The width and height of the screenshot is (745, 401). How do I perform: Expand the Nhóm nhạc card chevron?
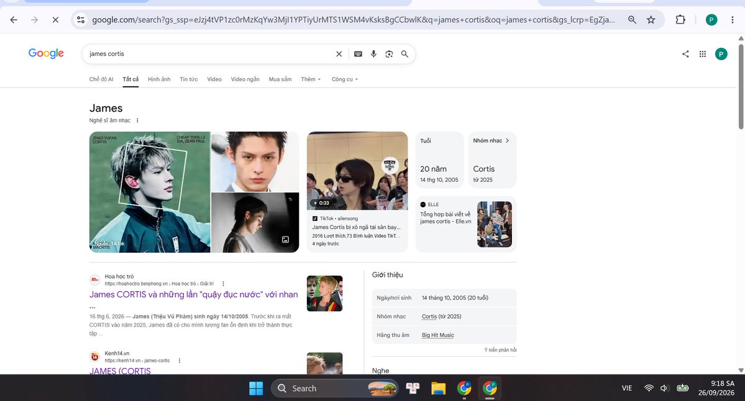pos(508,140)
